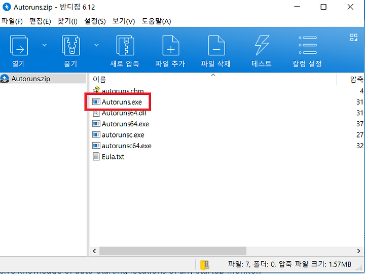Click the Autoruns64.dll file icon
The width and height of the screenshot is (365, 274).
[96, 113]
